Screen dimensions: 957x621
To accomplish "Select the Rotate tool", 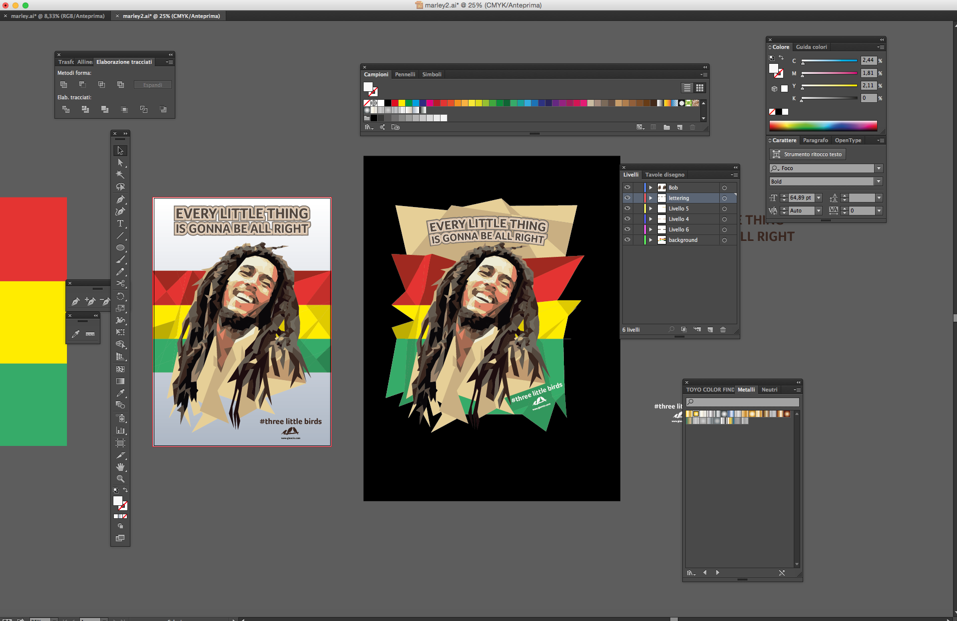I will (120, 296).
